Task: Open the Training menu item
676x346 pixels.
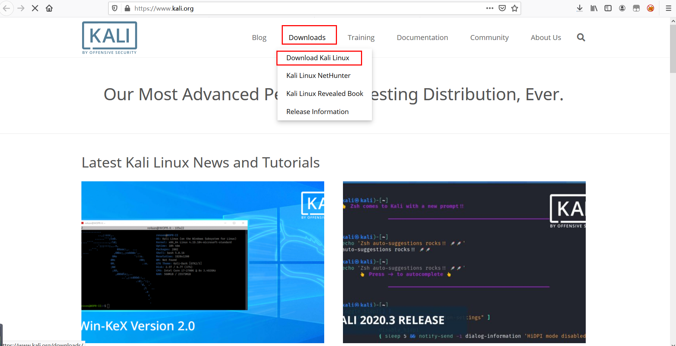Action: (361, 38)
